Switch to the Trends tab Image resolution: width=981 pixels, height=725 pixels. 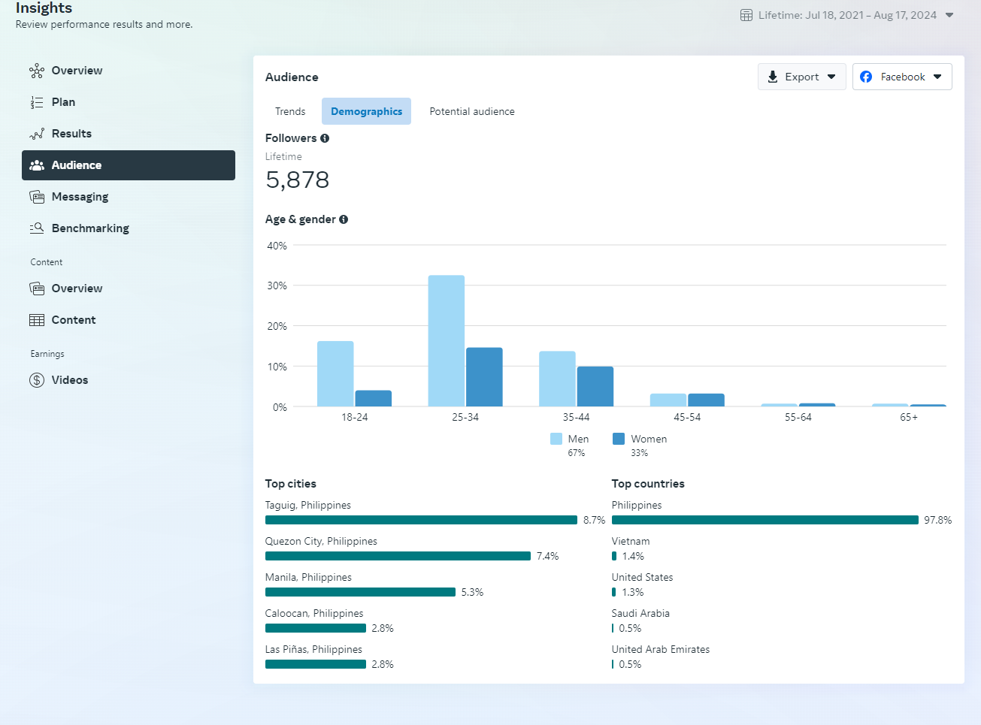pyautogui.click(x=290, y=111)
